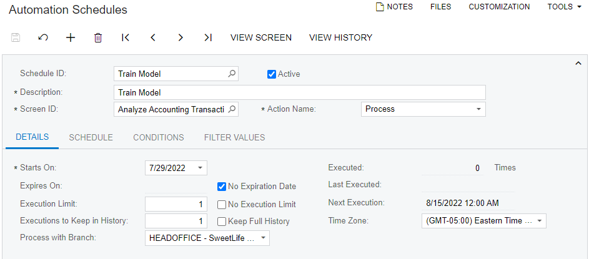
Task: Go to the first record
Action: (126, 37)
